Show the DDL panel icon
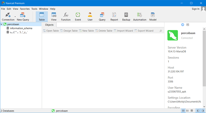This screenshot has height=113, width=206. 188,25
